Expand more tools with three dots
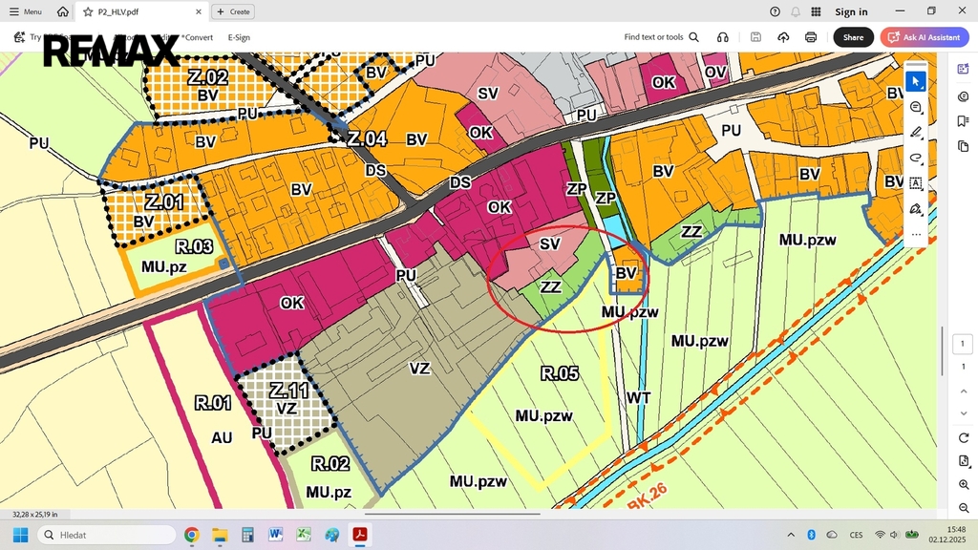 916,234
